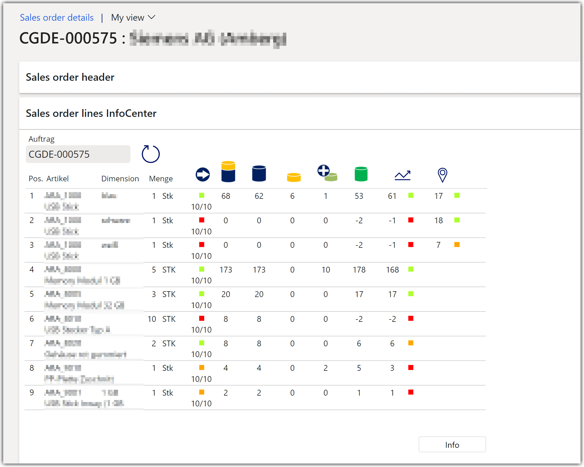Expand the Sales order header section
584x467 pixels.
point(70,77)
